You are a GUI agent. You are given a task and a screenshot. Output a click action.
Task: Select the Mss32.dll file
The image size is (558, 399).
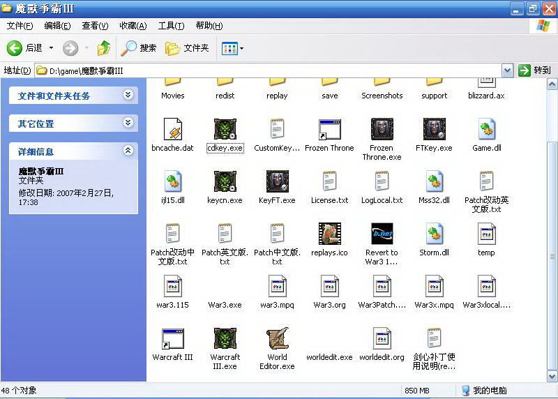tap(434, 181)
